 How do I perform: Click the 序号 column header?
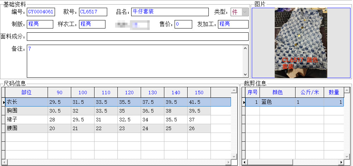(252, 92)
